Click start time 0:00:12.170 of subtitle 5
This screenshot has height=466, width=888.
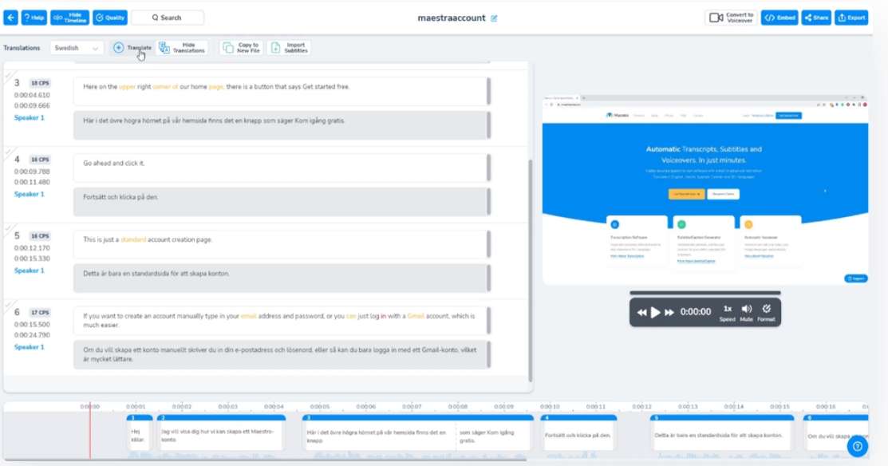coord(32,248)
